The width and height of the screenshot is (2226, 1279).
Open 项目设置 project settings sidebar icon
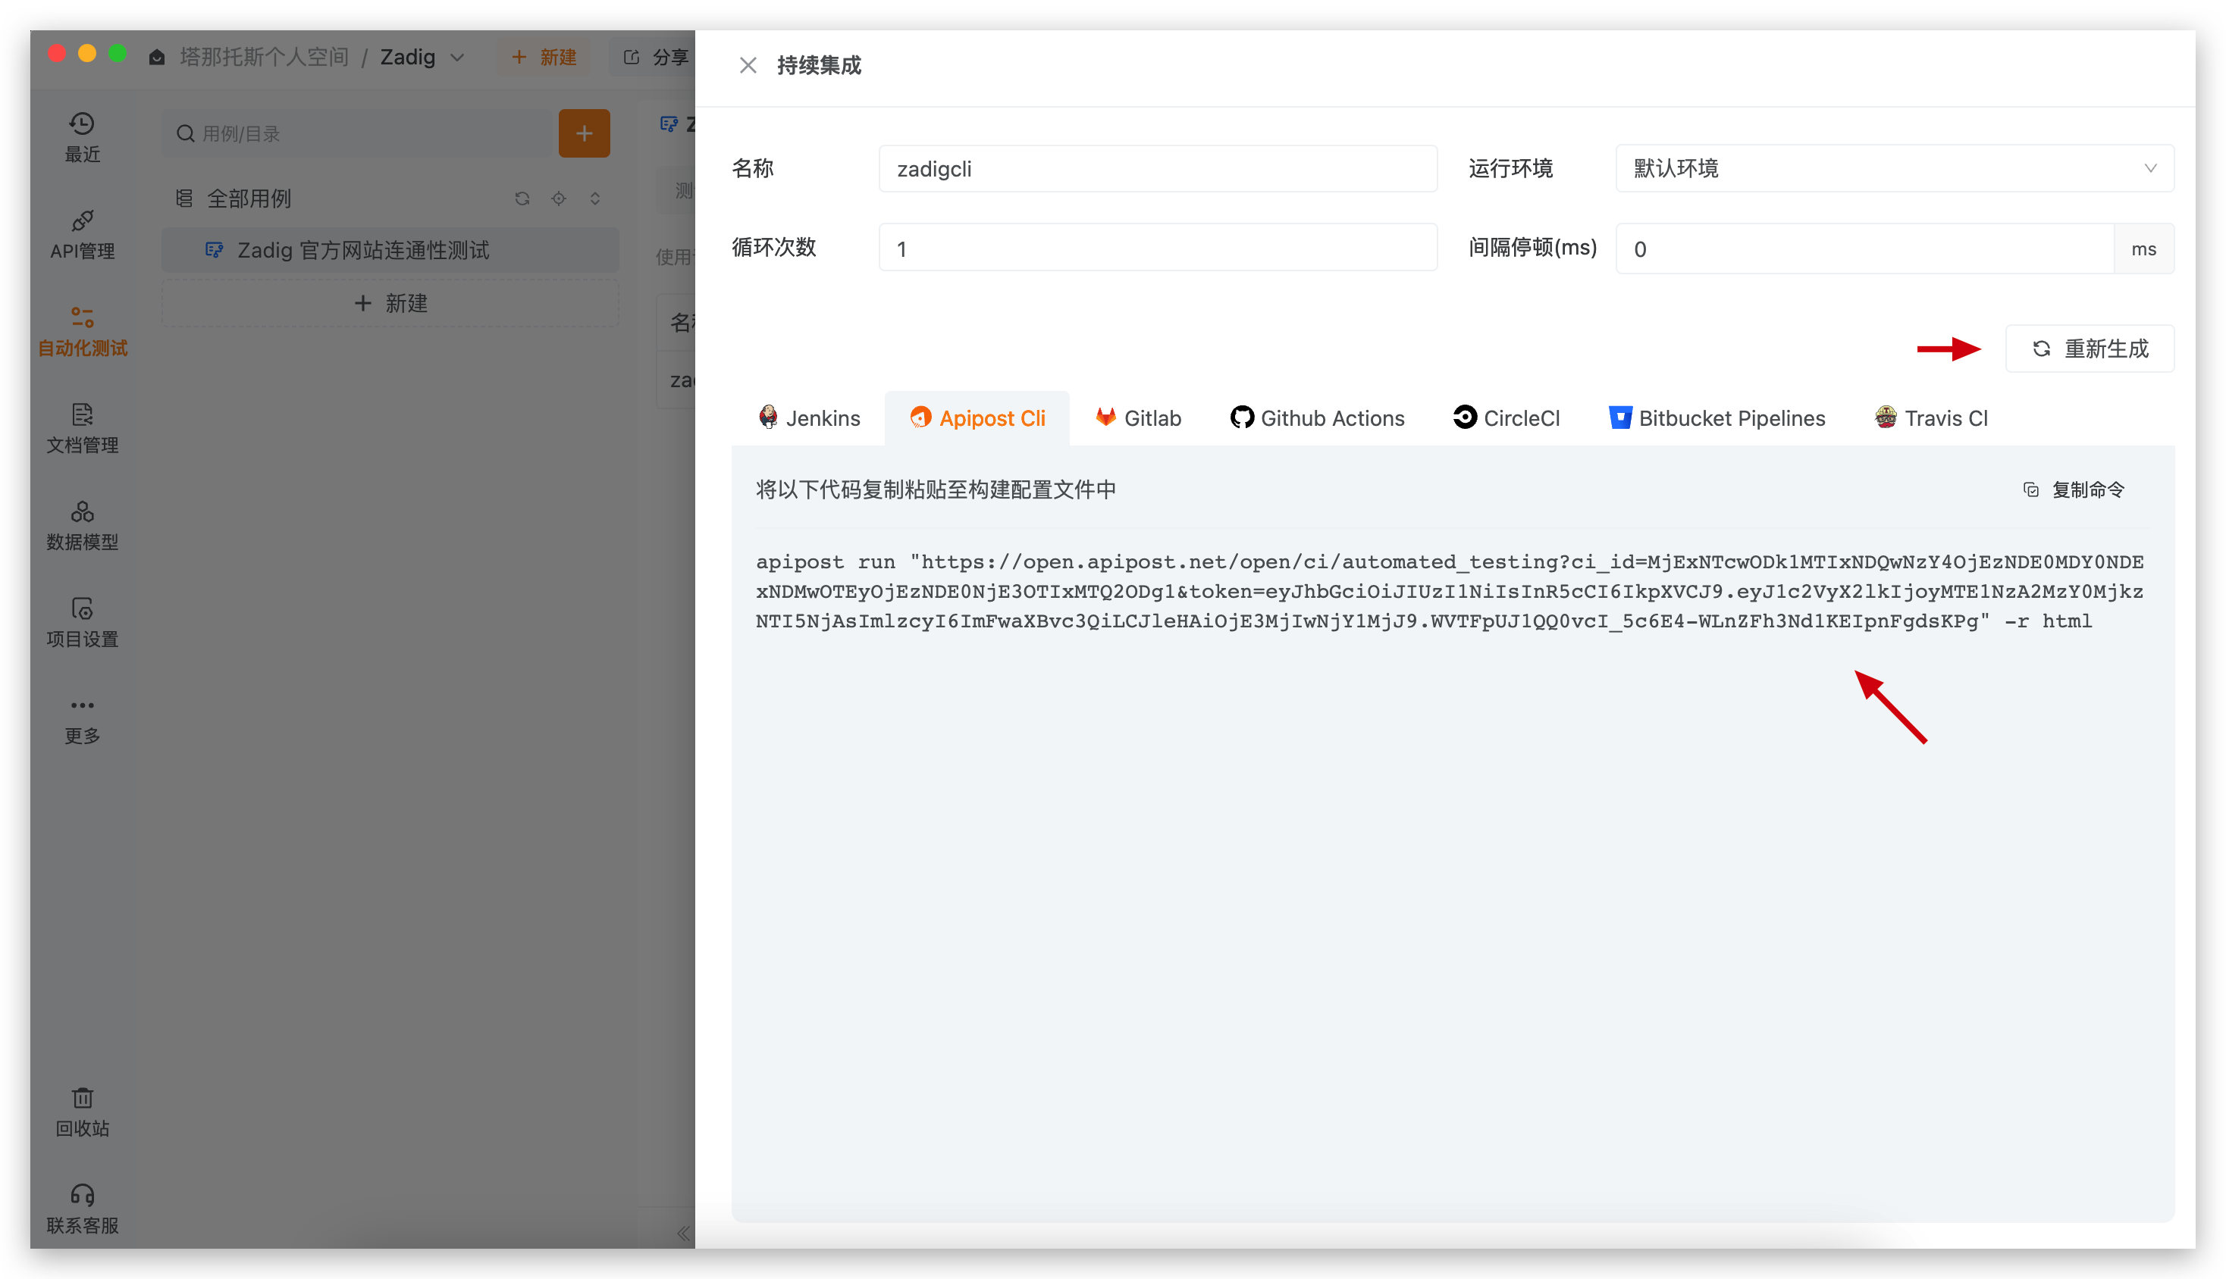click(82, 622)
